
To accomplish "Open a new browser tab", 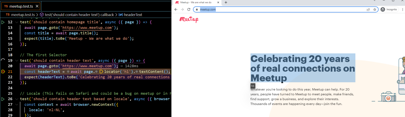I will point(226,3).
